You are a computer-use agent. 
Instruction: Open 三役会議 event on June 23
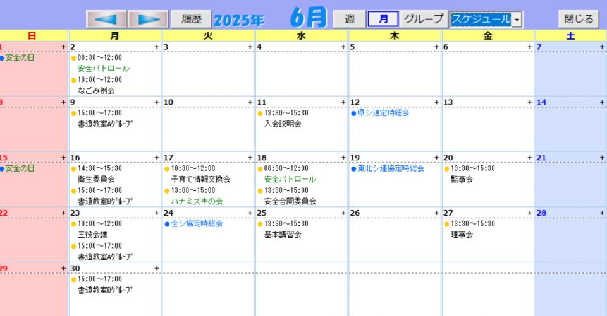pyautogui.click(x=92, y=235)
